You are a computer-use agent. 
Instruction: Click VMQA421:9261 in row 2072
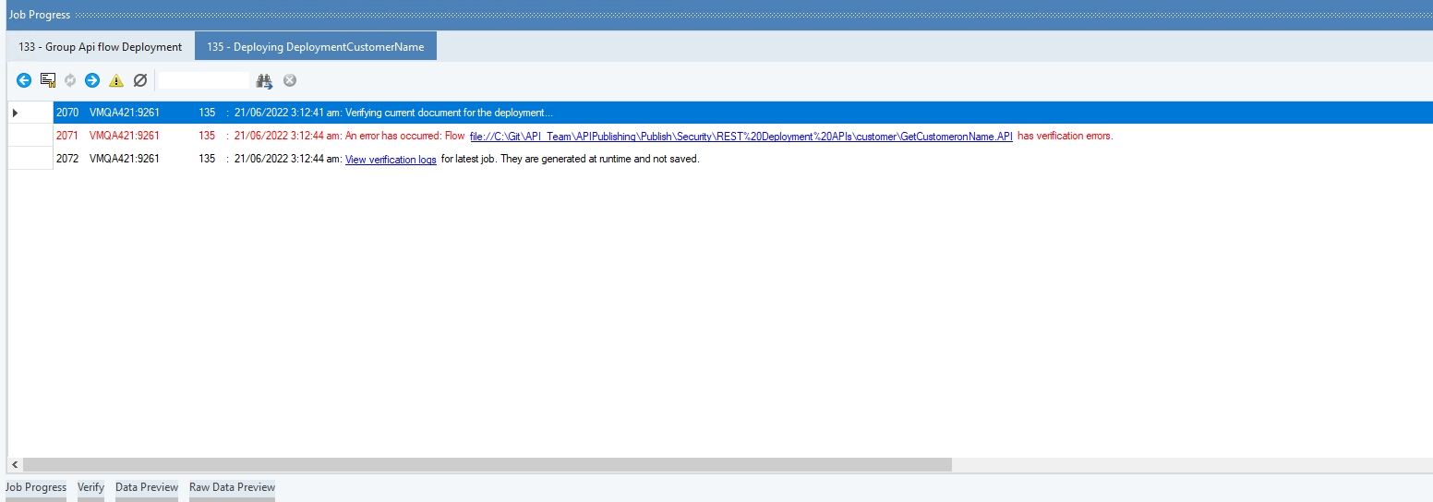[125, 159]
